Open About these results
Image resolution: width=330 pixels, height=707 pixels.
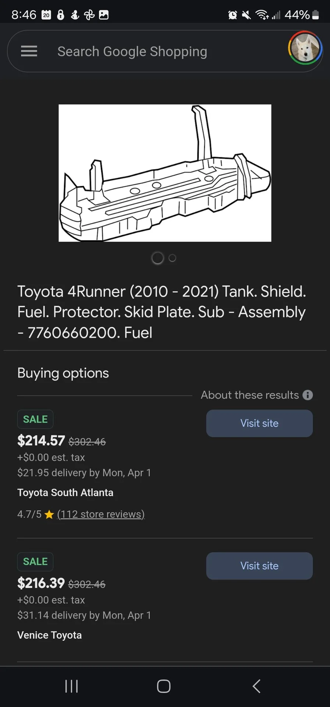click(250, 395)
